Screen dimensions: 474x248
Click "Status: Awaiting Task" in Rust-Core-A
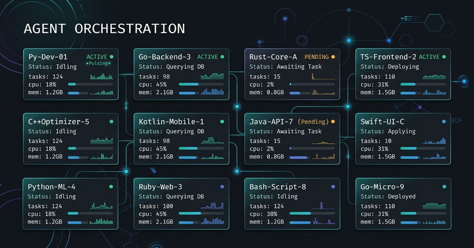point(286,67)
